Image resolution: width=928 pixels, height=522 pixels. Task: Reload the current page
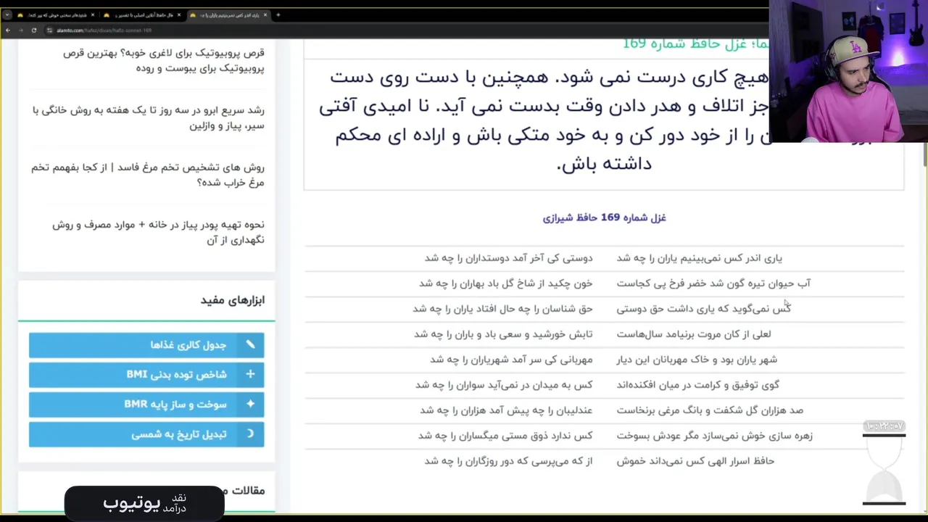click(33, 30)
